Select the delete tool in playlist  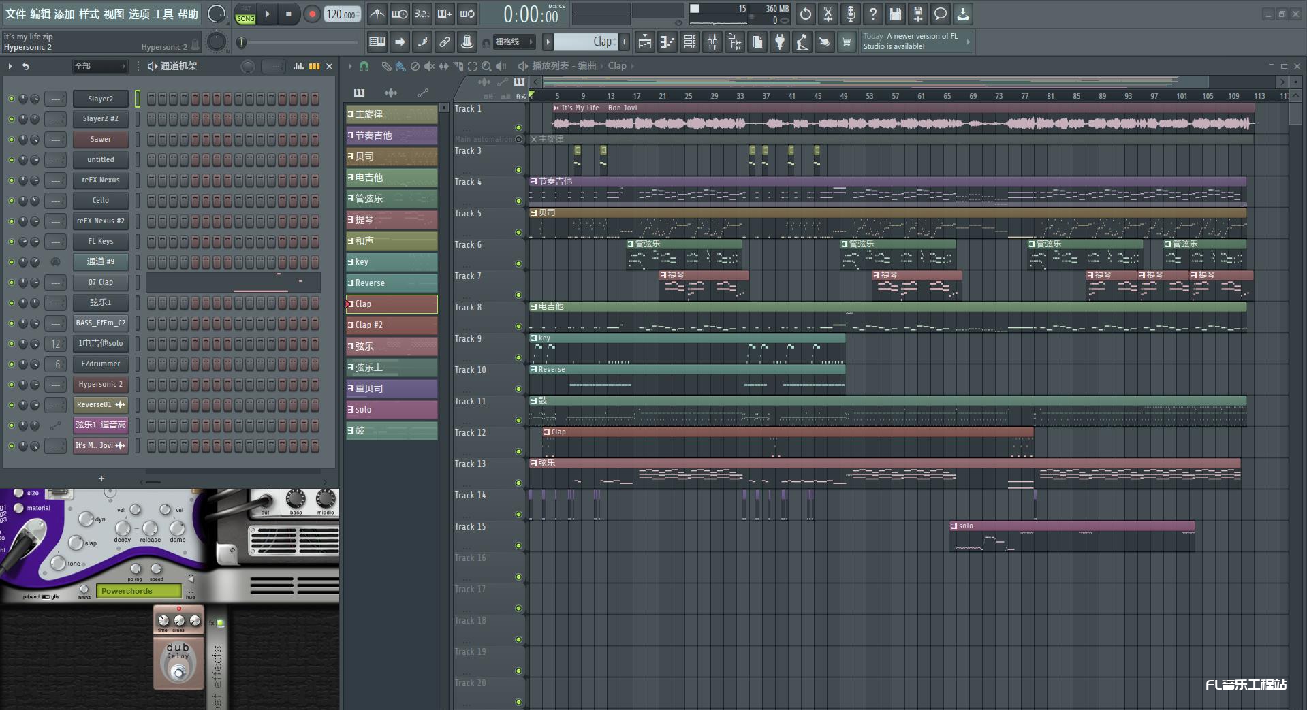(x=415, y=66)
